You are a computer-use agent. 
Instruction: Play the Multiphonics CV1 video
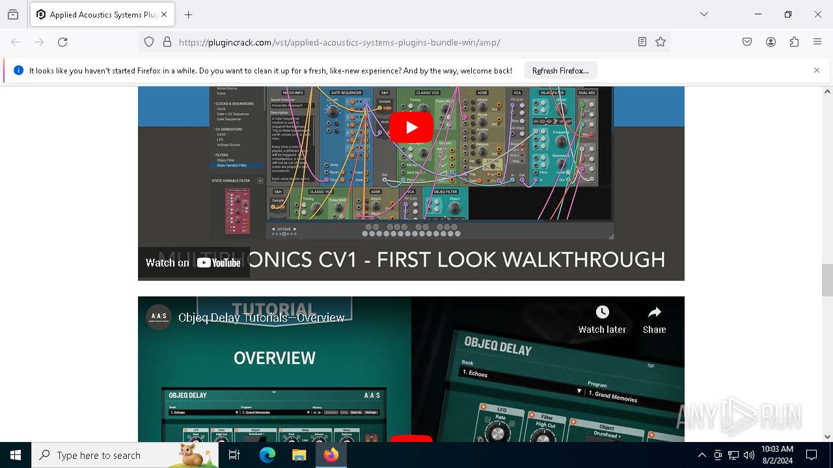pos(411,127)
